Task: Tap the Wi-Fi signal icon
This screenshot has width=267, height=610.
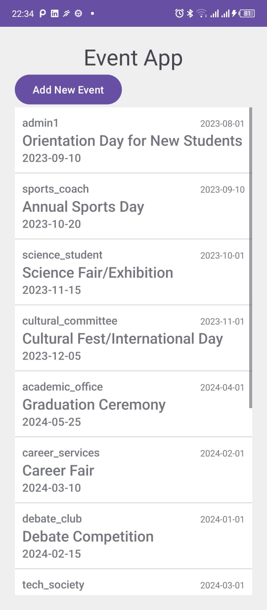Action: pyautogui.click(x=201, y=13)
